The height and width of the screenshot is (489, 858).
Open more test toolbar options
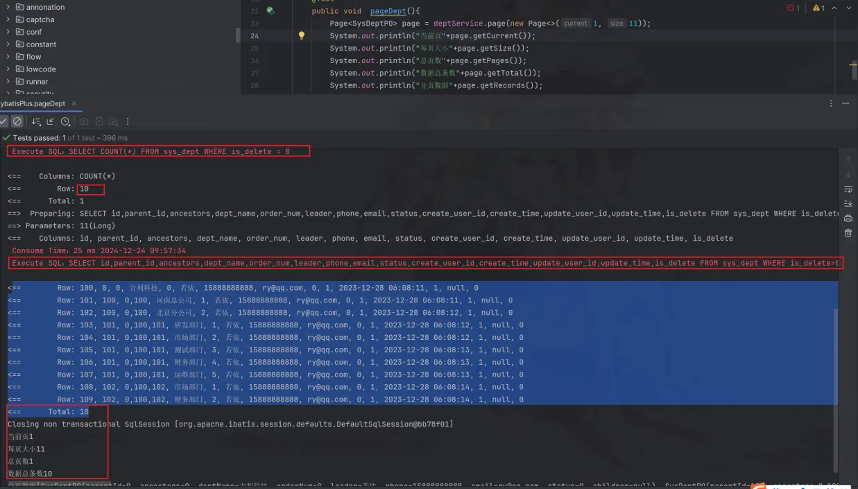coord(127,121)
